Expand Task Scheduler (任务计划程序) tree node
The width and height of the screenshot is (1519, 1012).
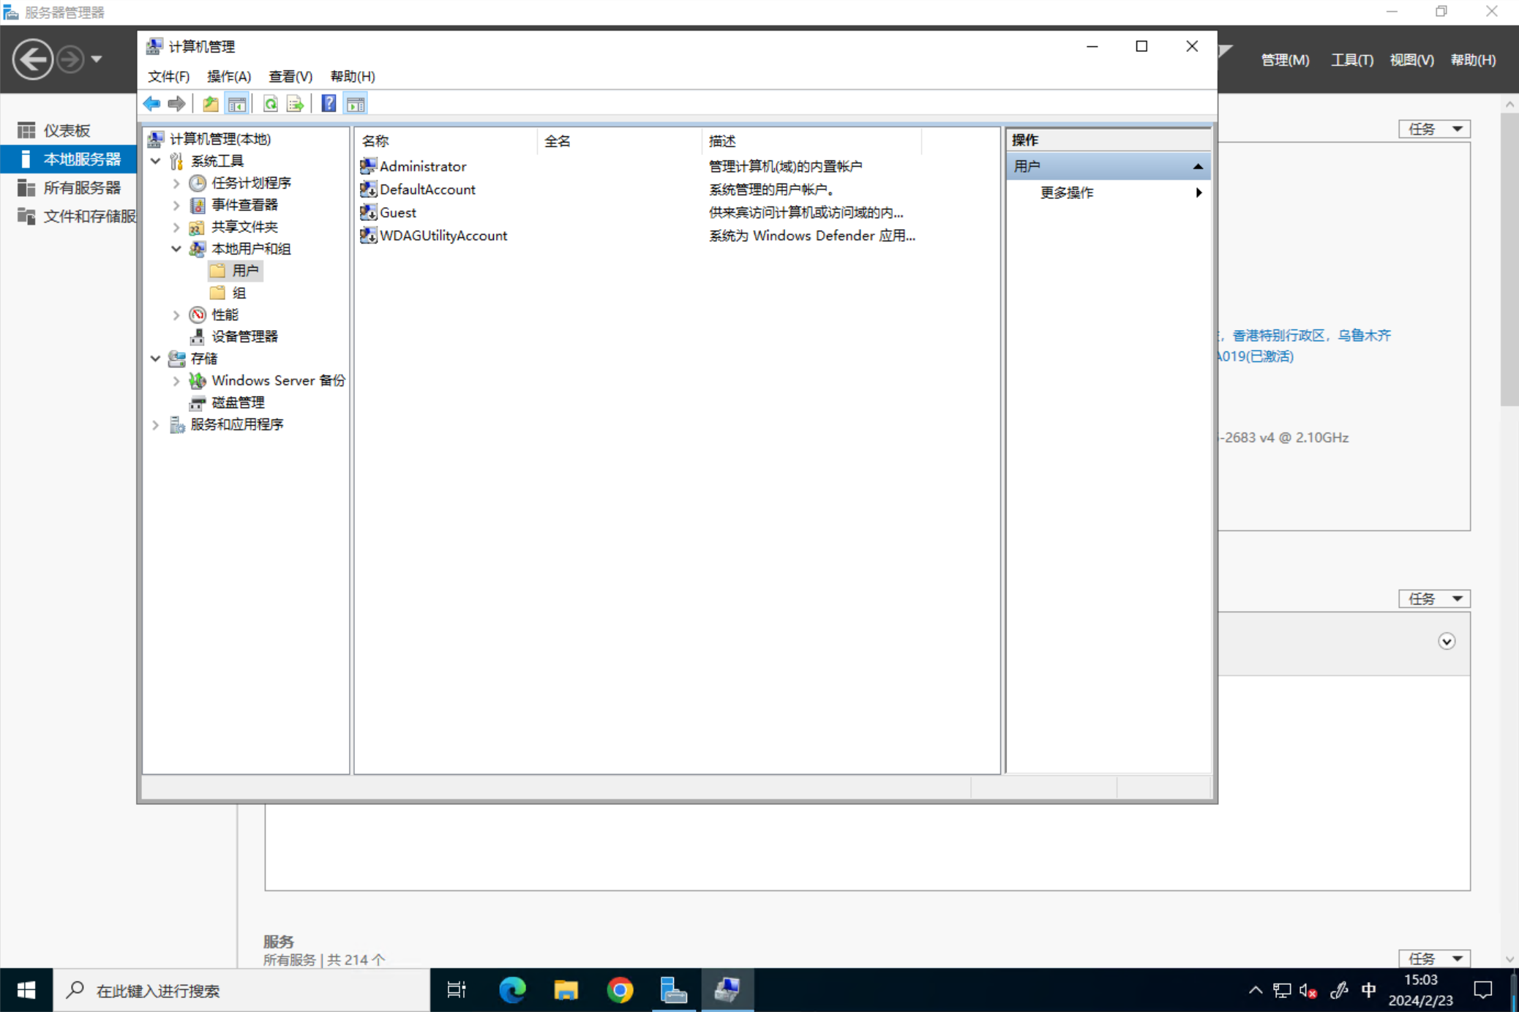coord(176,183)
